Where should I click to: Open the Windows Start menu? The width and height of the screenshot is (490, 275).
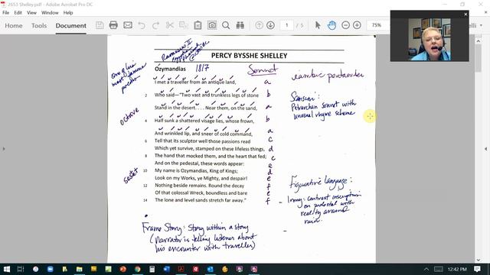[7, 269]
